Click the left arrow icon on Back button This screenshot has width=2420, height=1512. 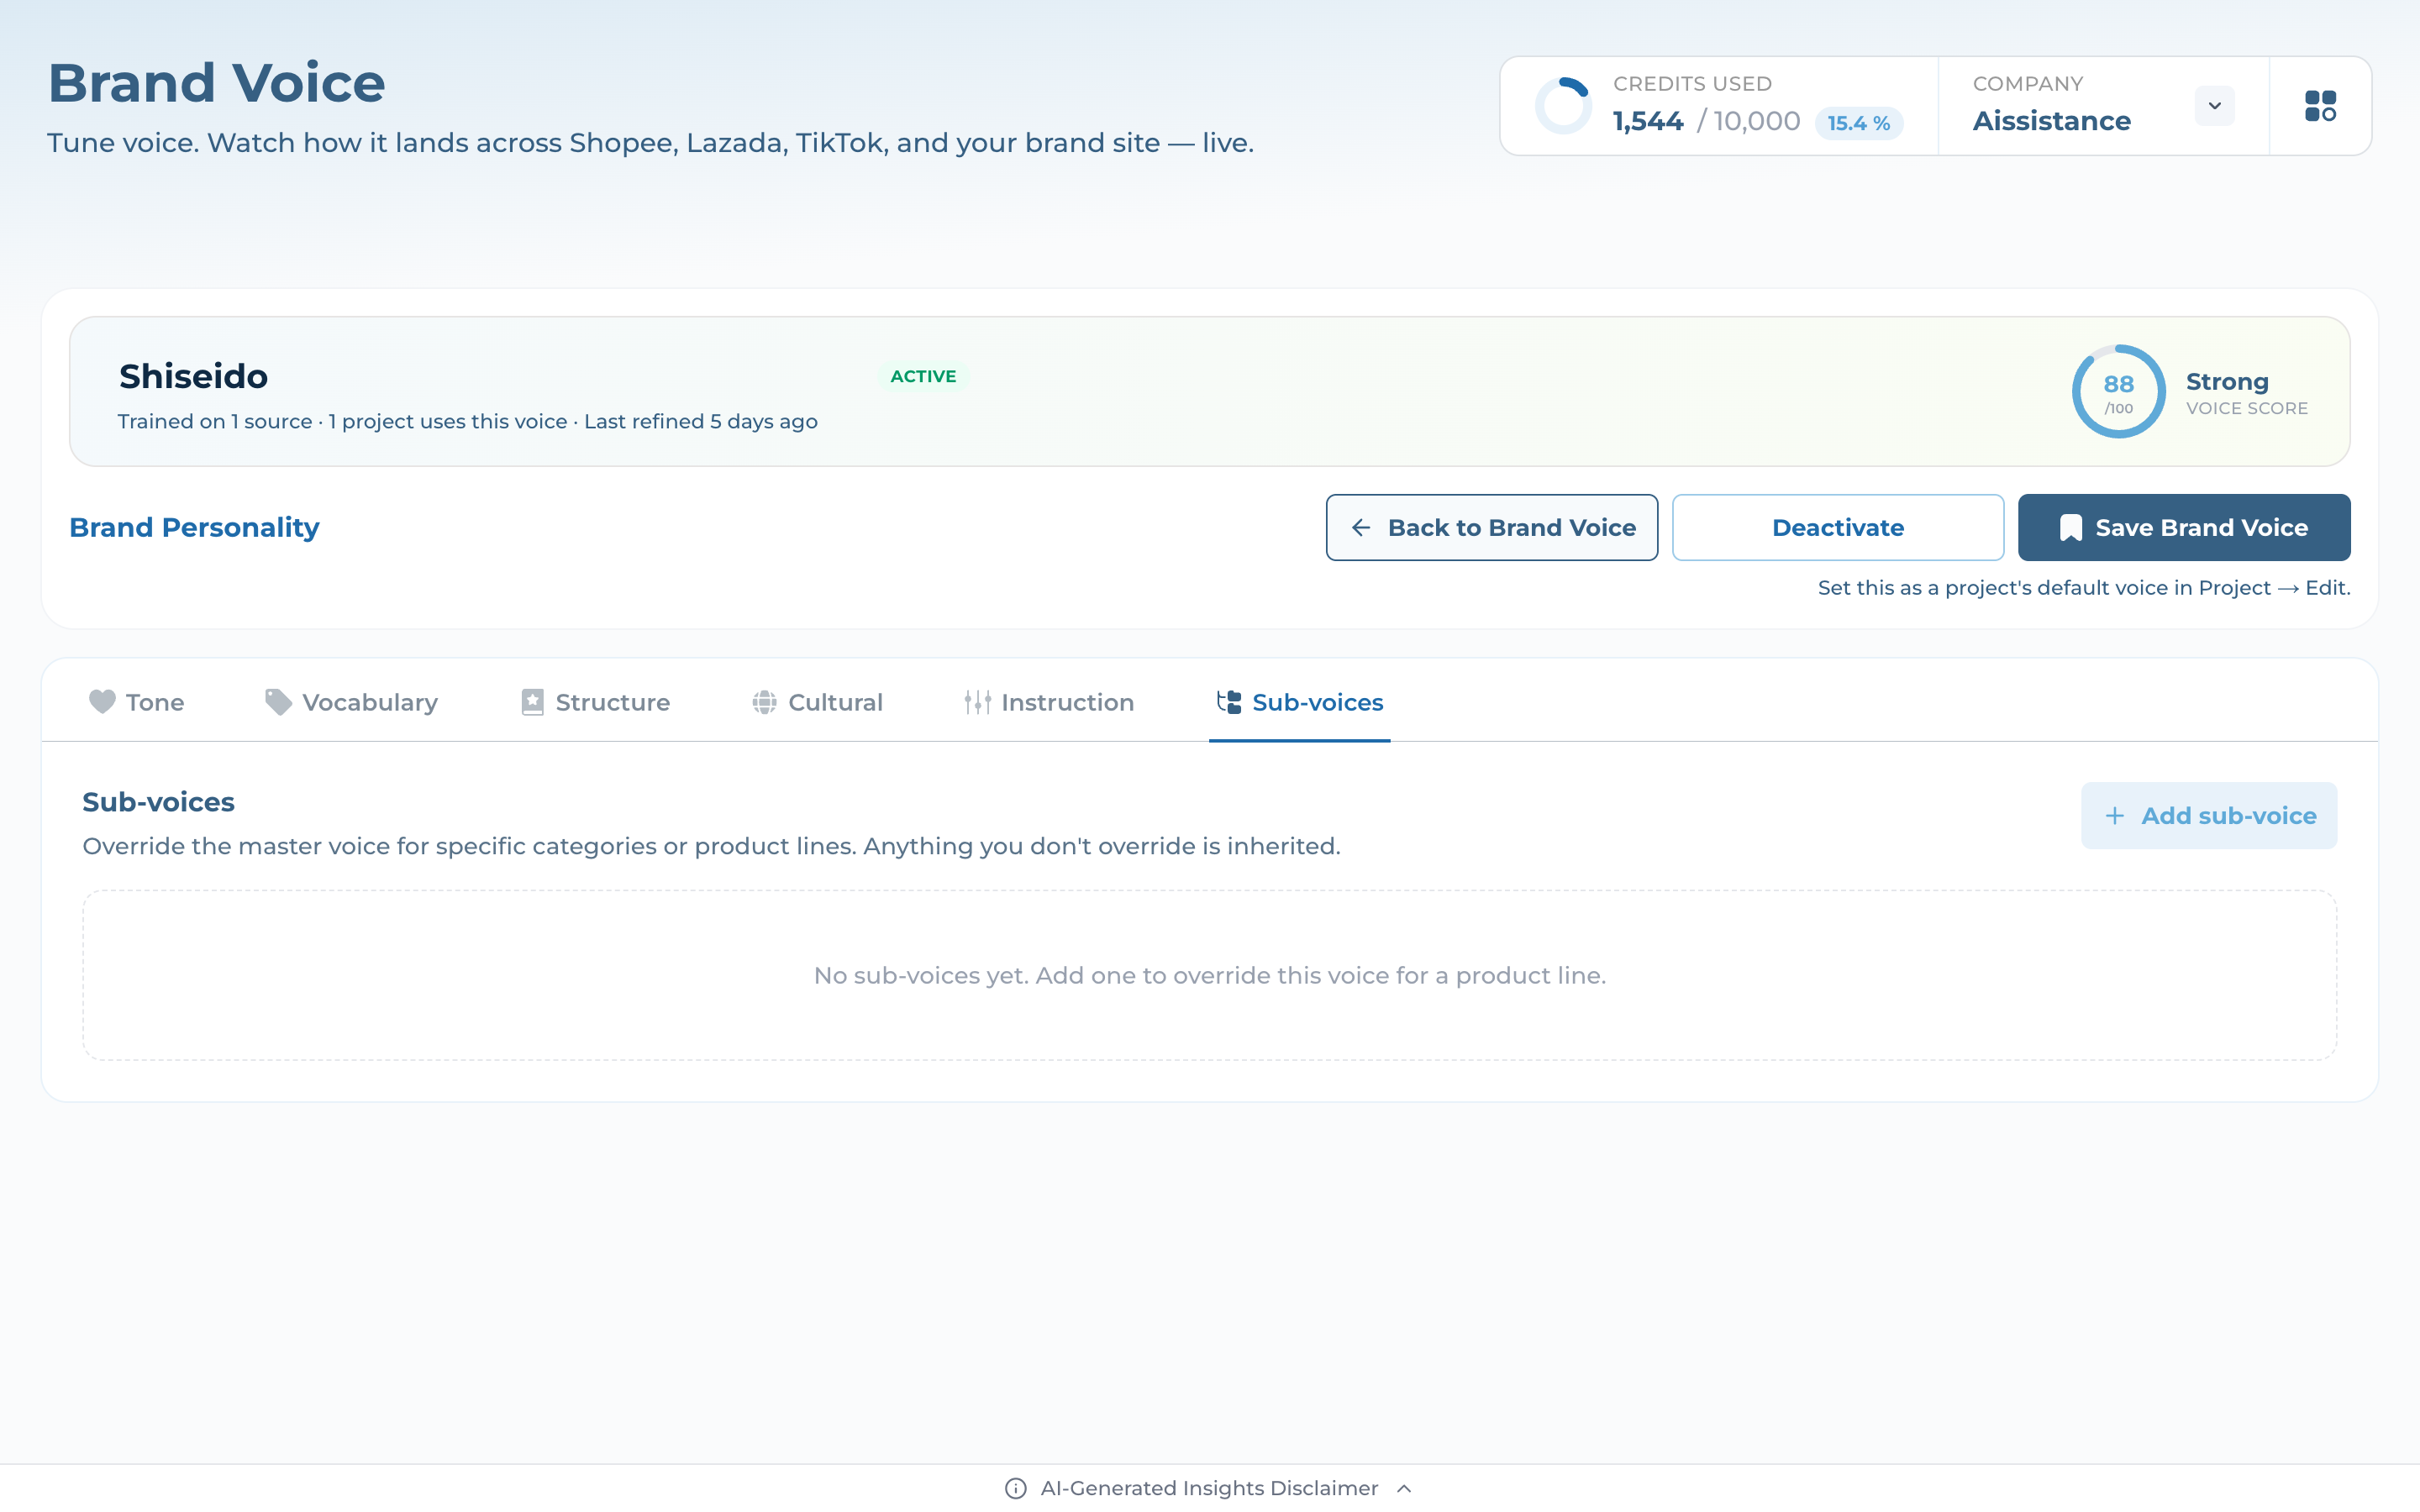tap(1361, 527)
